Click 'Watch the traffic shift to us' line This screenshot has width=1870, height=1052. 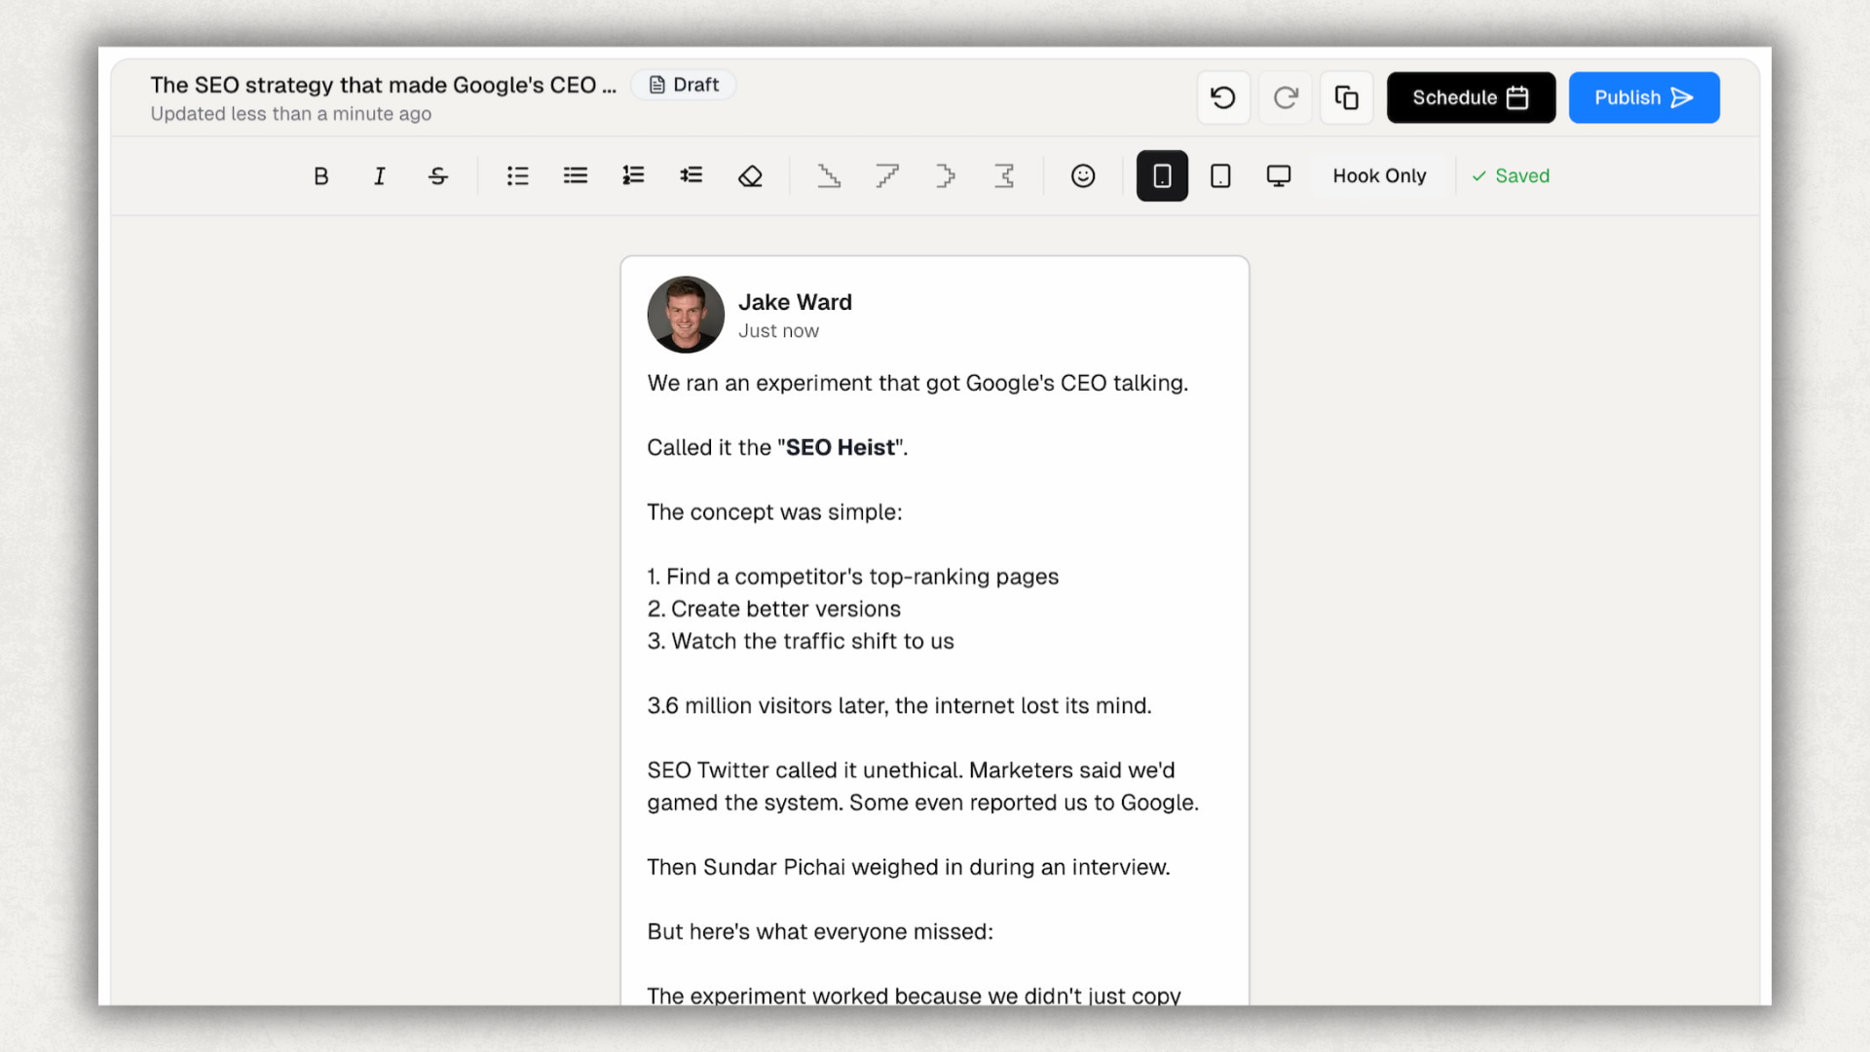click(801, 641)
